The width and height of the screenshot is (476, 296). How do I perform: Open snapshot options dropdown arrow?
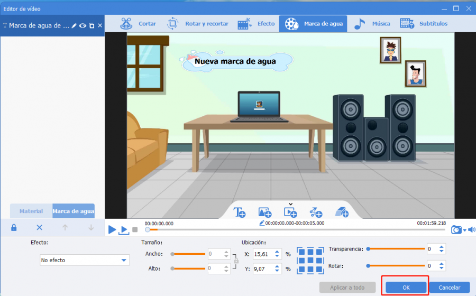465,230
